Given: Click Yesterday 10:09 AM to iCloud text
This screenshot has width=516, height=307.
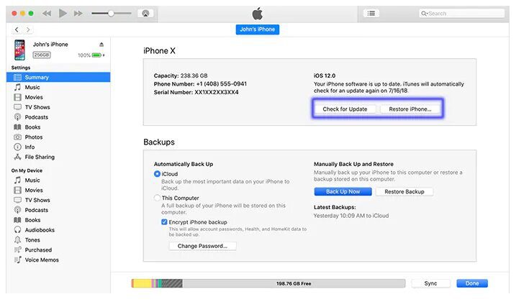Looking at the screenshot, I should [x=351, y=216].
